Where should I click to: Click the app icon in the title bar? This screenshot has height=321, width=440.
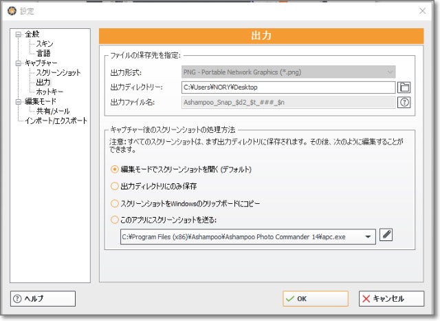pos(10,10)
